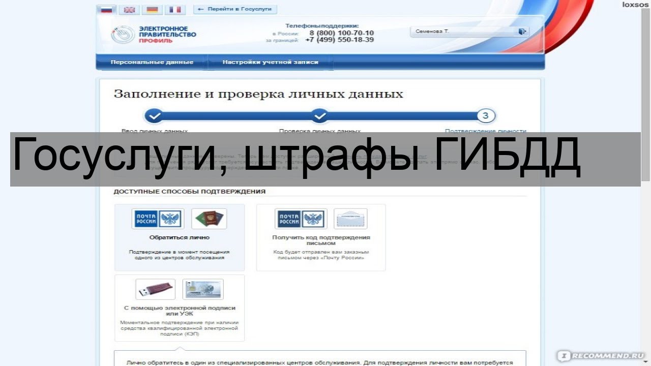Click phone number +7 (499) 550-18-39
This screenshot has width=651, height=366.
click(x=340, y=40)
